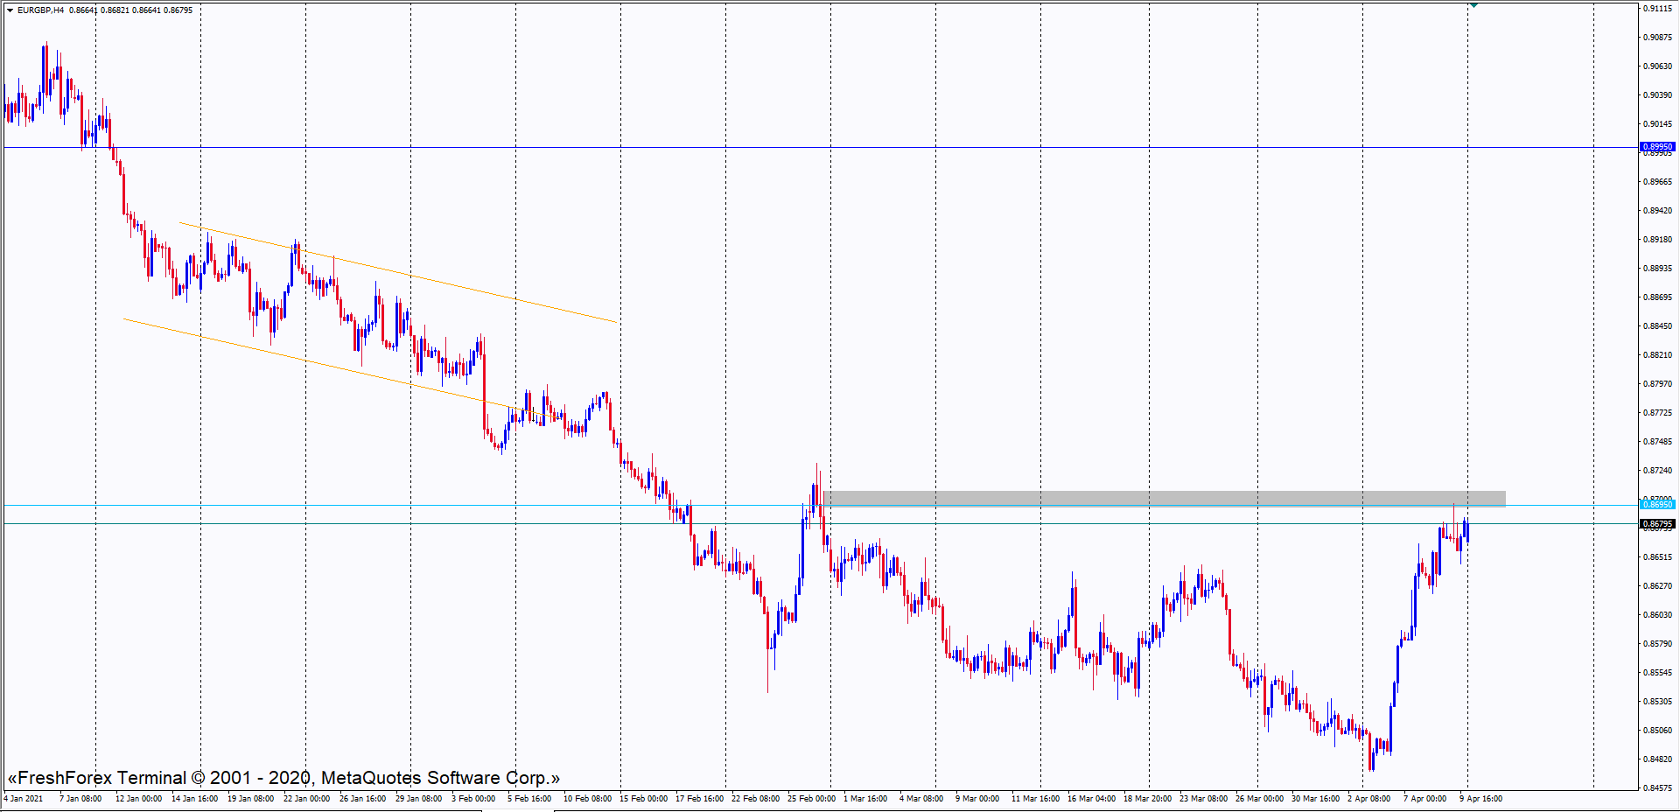Click the 22 Feb 08:00 time axis label
The image size is (1680, 812).
pyautogui.click(x=755, y=799)
